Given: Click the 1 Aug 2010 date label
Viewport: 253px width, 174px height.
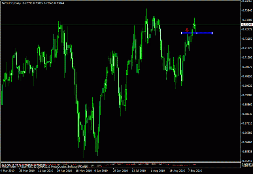Looking at the screenshot, I should (x=157, y=171).
